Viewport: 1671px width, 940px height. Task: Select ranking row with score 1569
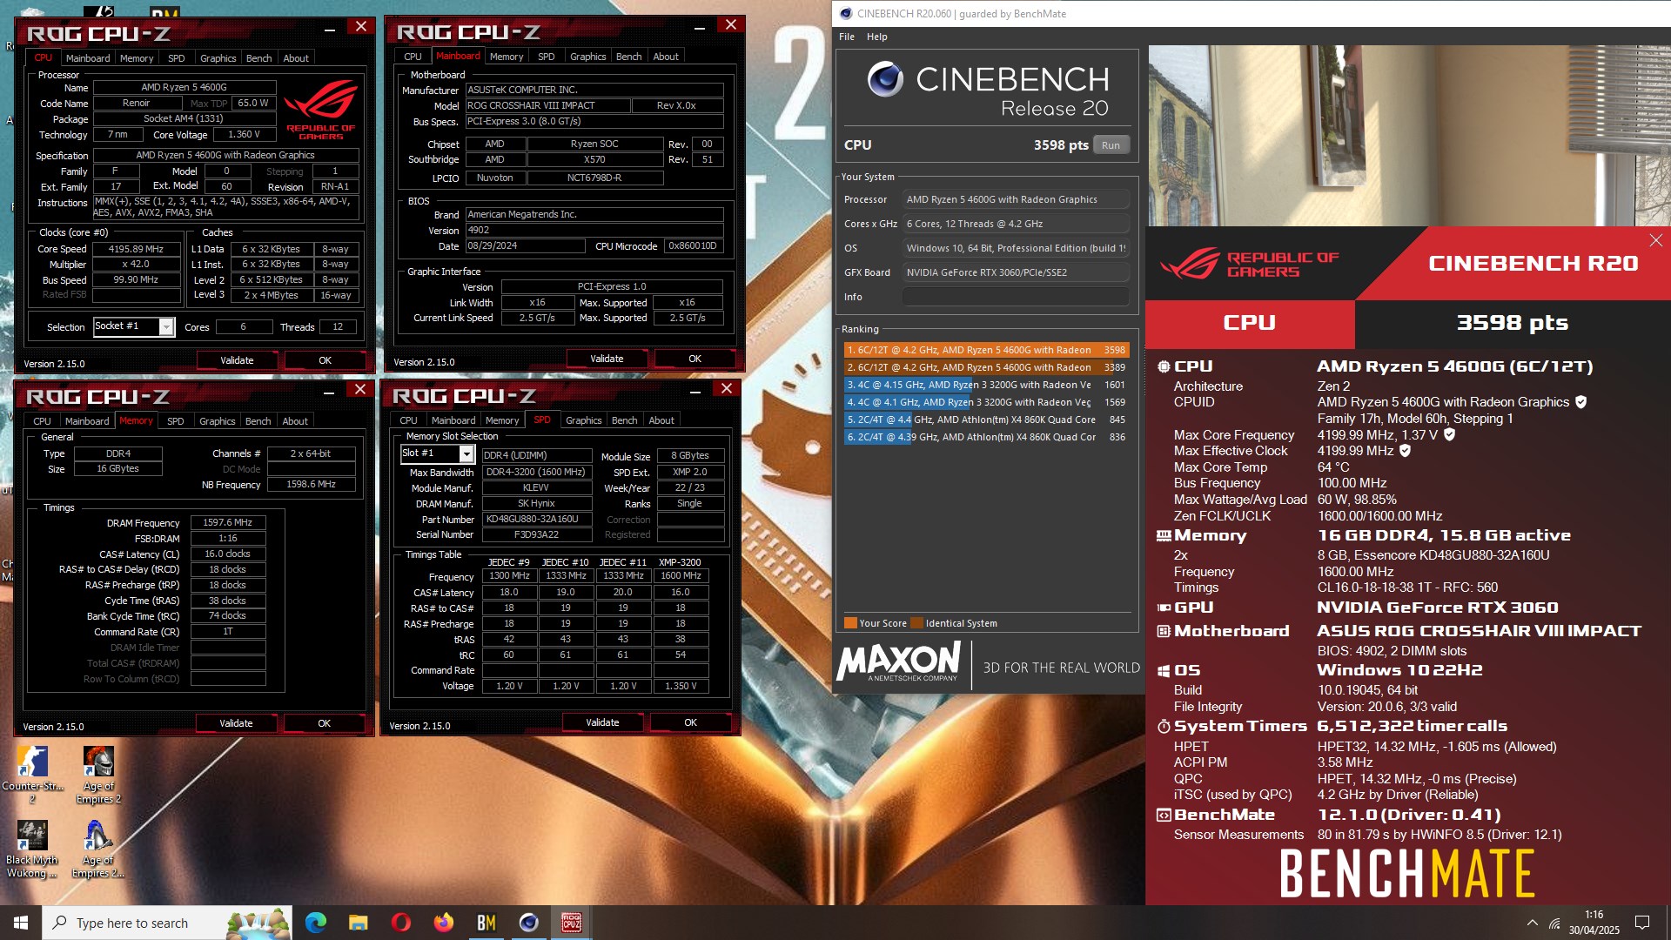(x=986, y=402)
